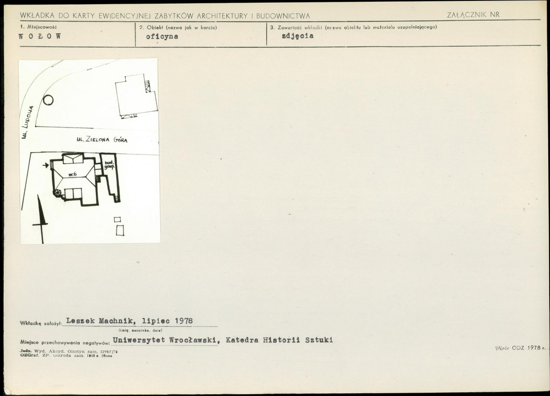
Task: Click the 'zdjęcia' content field value
Action: [297, 36]
